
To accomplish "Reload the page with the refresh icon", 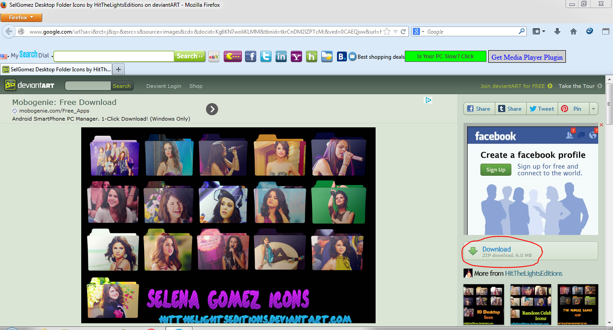I will tap(403, 32).
